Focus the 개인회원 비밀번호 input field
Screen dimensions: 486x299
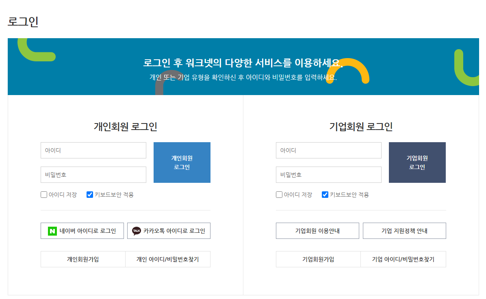pyautogui.click(x=93, y=175)
